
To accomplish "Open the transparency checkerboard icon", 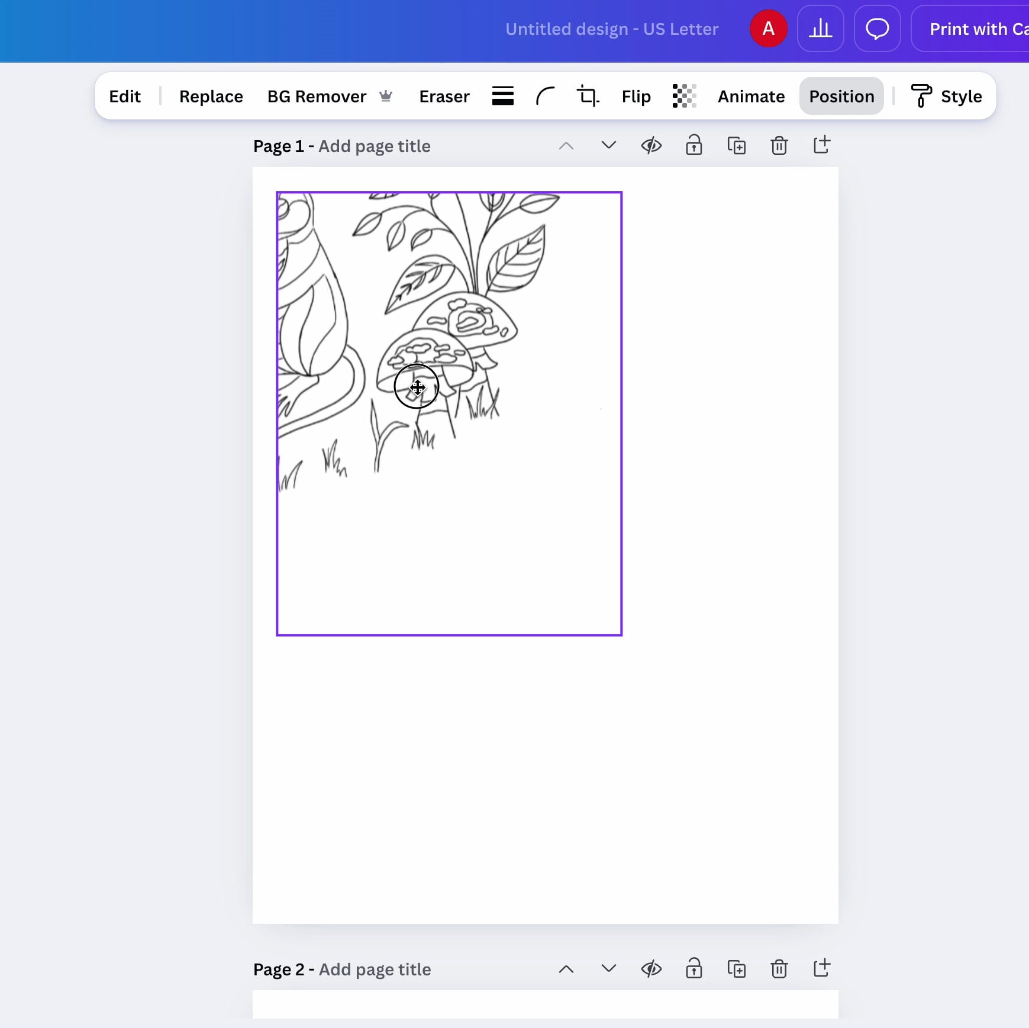I will click(x=685, y=96).
